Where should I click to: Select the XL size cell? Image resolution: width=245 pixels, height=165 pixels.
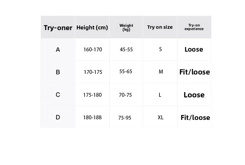pos(160,117)
